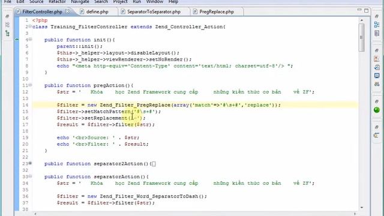Open the Problems view icon in right trim
Screen dimensions: 384x216
[x=377, y=59]
